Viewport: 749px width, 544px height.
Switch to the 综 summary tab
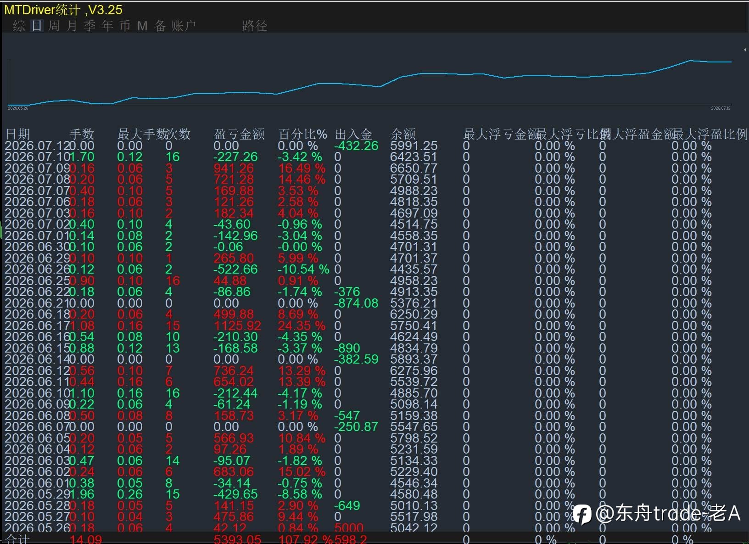[19, 26]
